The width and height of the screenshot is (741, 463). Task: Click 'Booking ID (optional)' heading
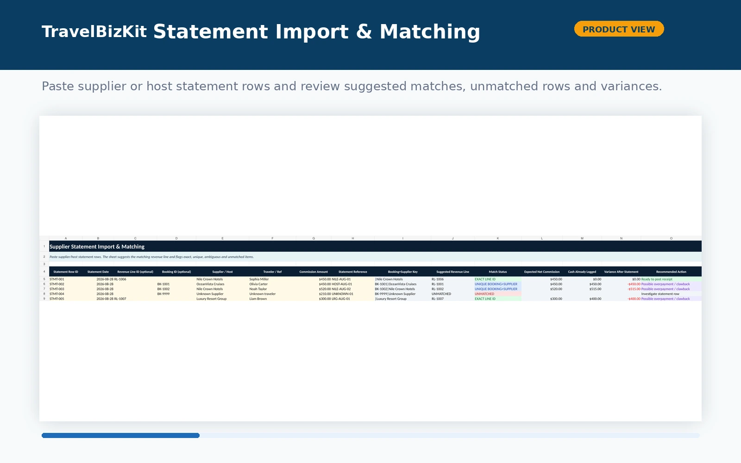176,272
